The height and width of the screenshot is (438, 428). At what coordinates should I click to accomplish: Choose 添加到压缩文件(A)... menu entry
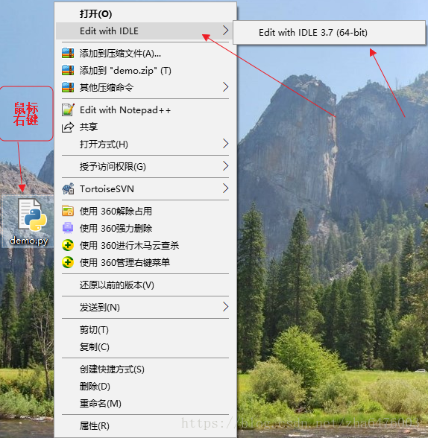click(145, 53)
